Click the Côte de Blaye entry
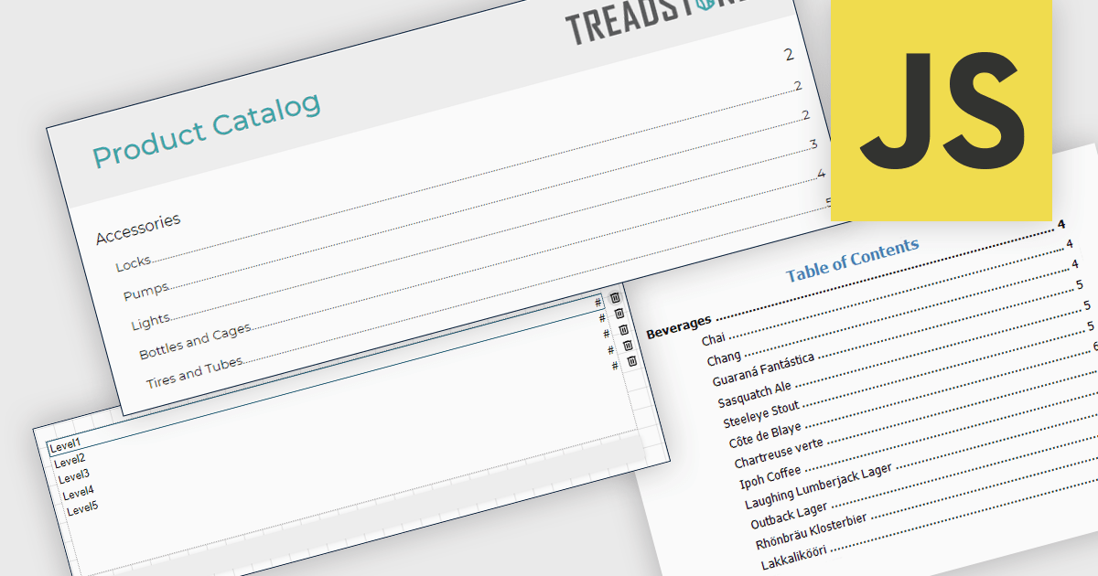 click(x=765, y=435)
